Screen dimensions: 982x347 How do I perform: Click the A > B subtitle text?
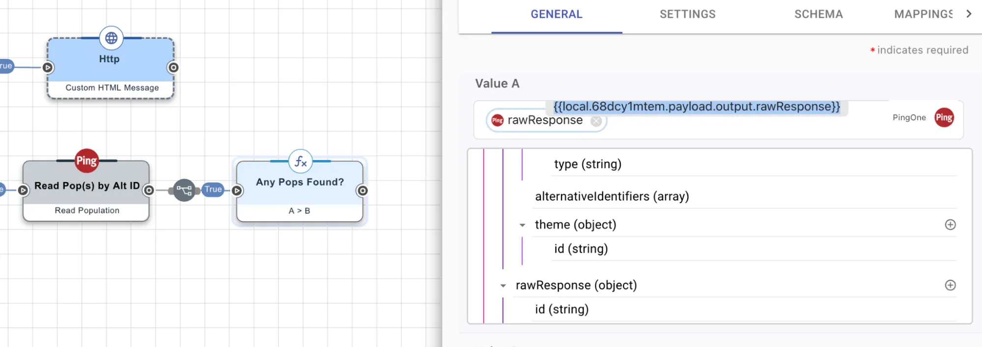click(x=299, y=211)
